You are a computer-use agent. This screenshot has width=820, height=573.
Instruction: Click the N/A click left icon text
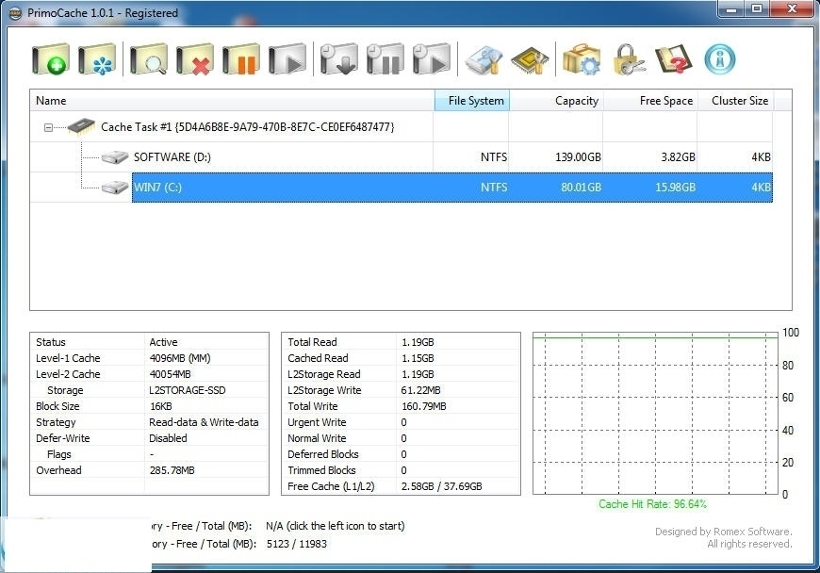coord(336,526)
